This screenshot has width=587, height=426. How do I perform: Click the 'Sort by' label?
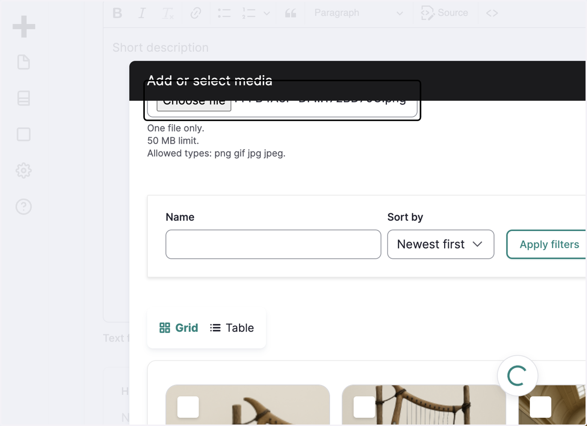tap(405, 217)
